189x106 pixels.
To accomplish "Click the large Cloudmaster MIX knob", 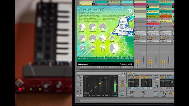I will click(x=114, y=48).
